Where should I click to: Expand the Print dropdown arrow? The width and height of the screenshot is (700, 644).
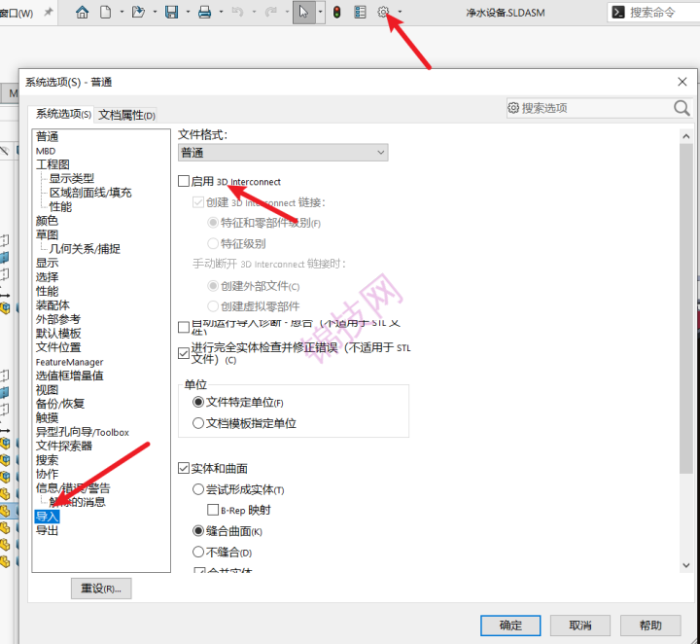[x=221, y=12]
